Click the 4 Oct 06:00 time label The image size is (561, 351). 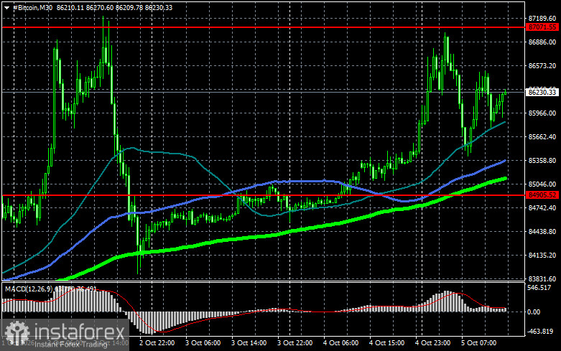pyautogui.click(x=340, y=343)
